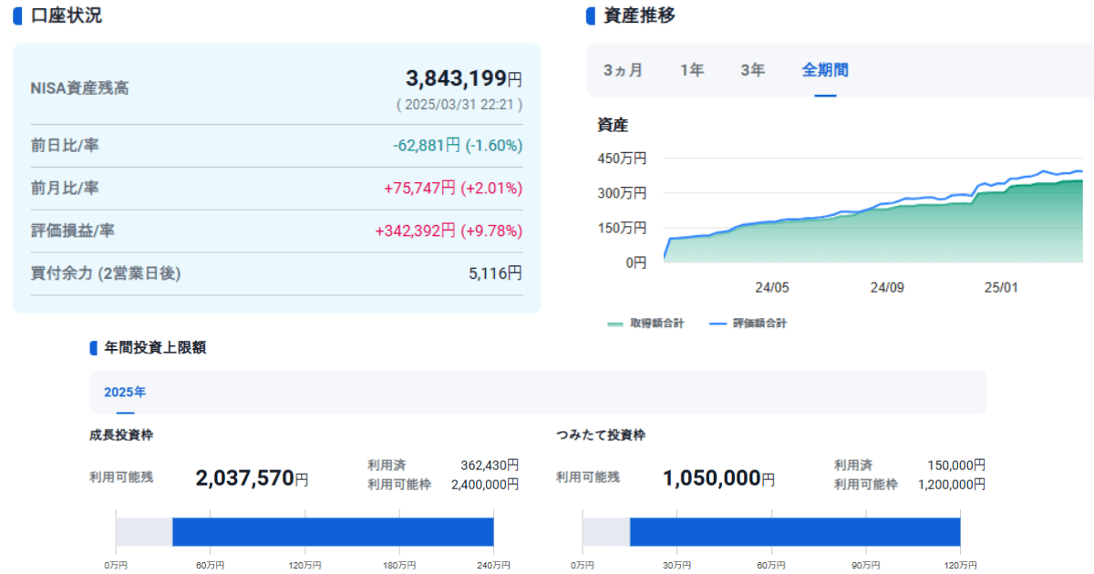This screenshot has width=1094, height=574.
Task: Click the NISA資産残高 value 3,843,199円
Action: (x=464, y=79)
